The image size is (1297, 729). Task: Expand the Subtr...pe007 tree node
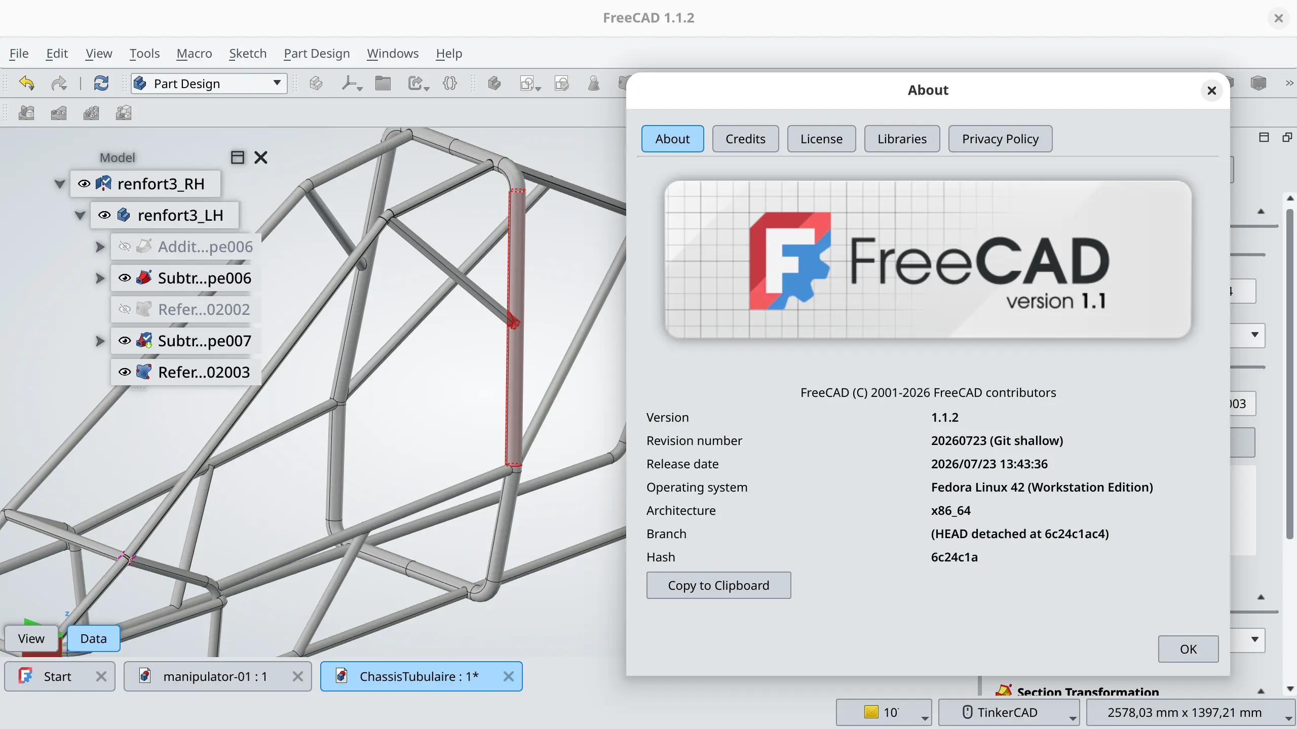[x=100, y=341]
